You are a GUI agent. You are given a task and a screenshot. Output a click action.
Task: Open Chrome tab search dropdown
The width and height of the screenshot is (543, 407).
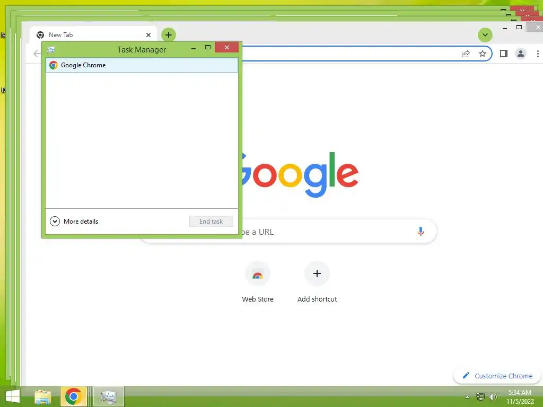pyautogui.click(x=485, y=35)
